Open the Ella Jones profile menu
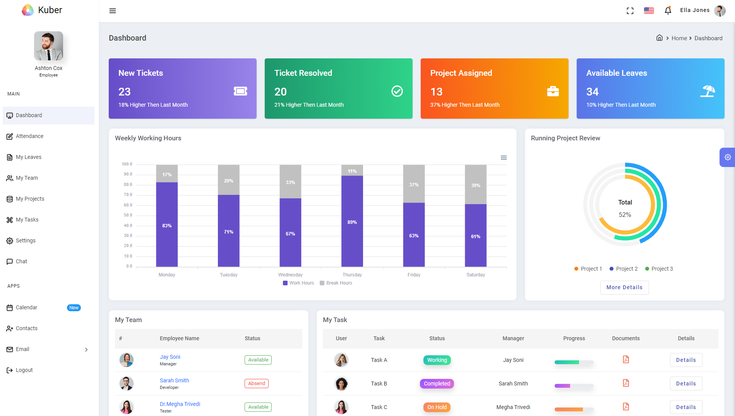 pos(695,10)
